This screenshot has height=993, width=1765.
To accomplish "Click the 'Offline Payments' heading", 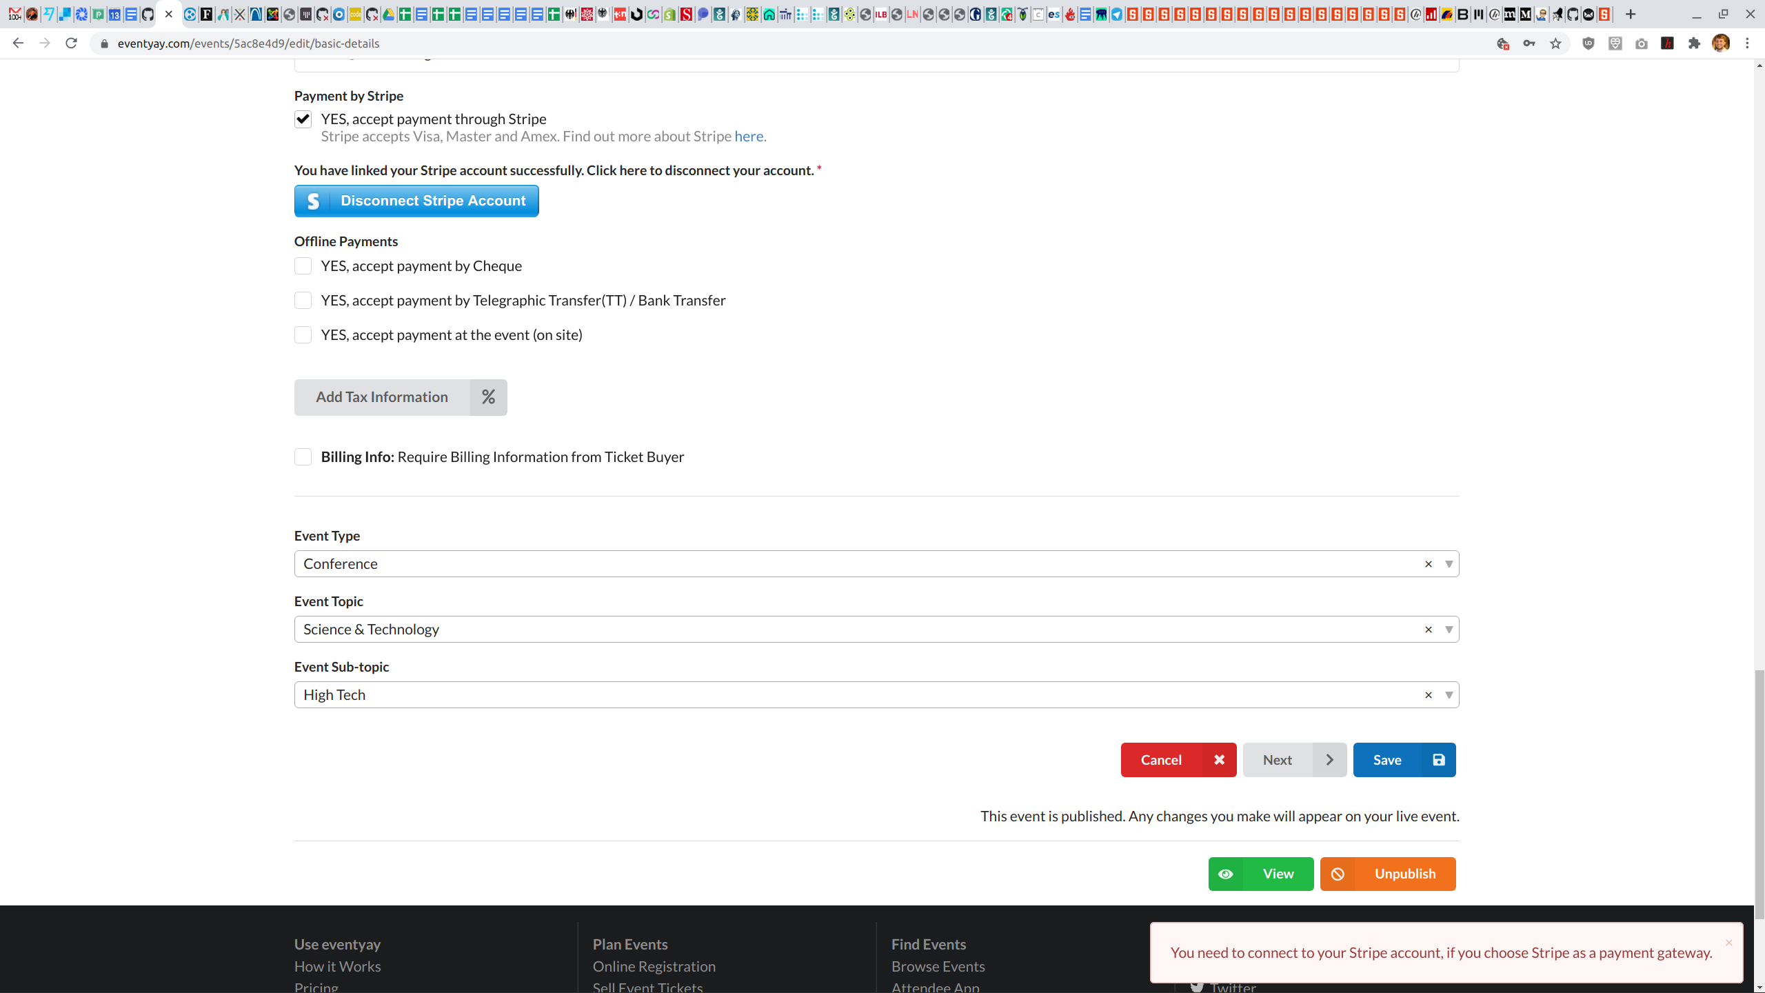I will (346, 241).
